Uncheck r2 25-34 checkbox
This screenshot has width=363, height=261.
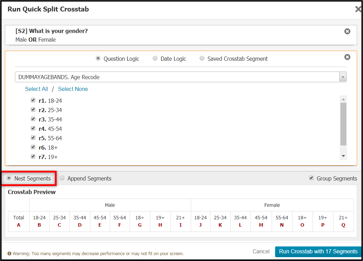(33, 109)
